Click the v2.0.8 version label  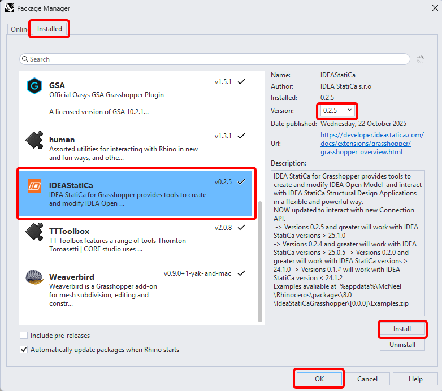pos(223,227)
